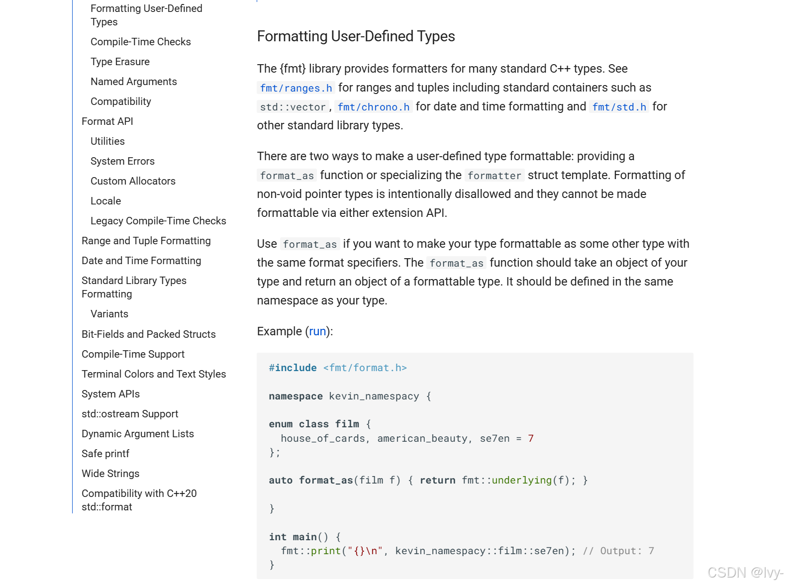Go to System Errors section

(122, 161)
